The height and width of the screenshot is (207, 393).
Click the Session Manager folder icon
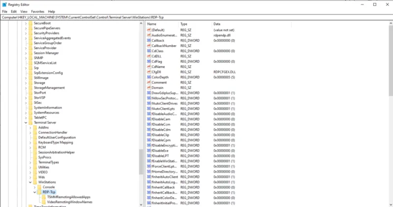click(x=30, y=53)
